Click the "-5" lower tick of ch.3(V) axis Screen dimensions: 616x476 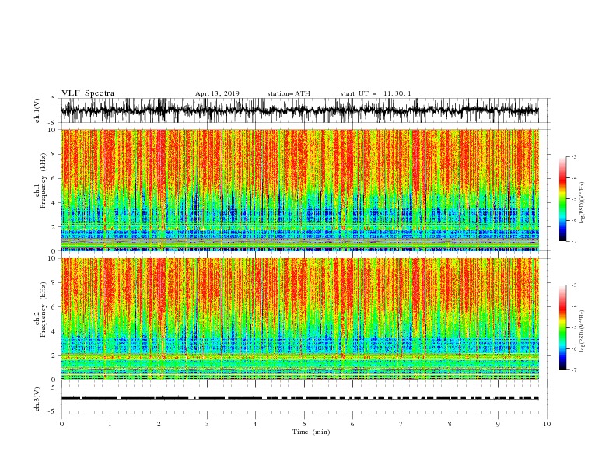point(53,411)
